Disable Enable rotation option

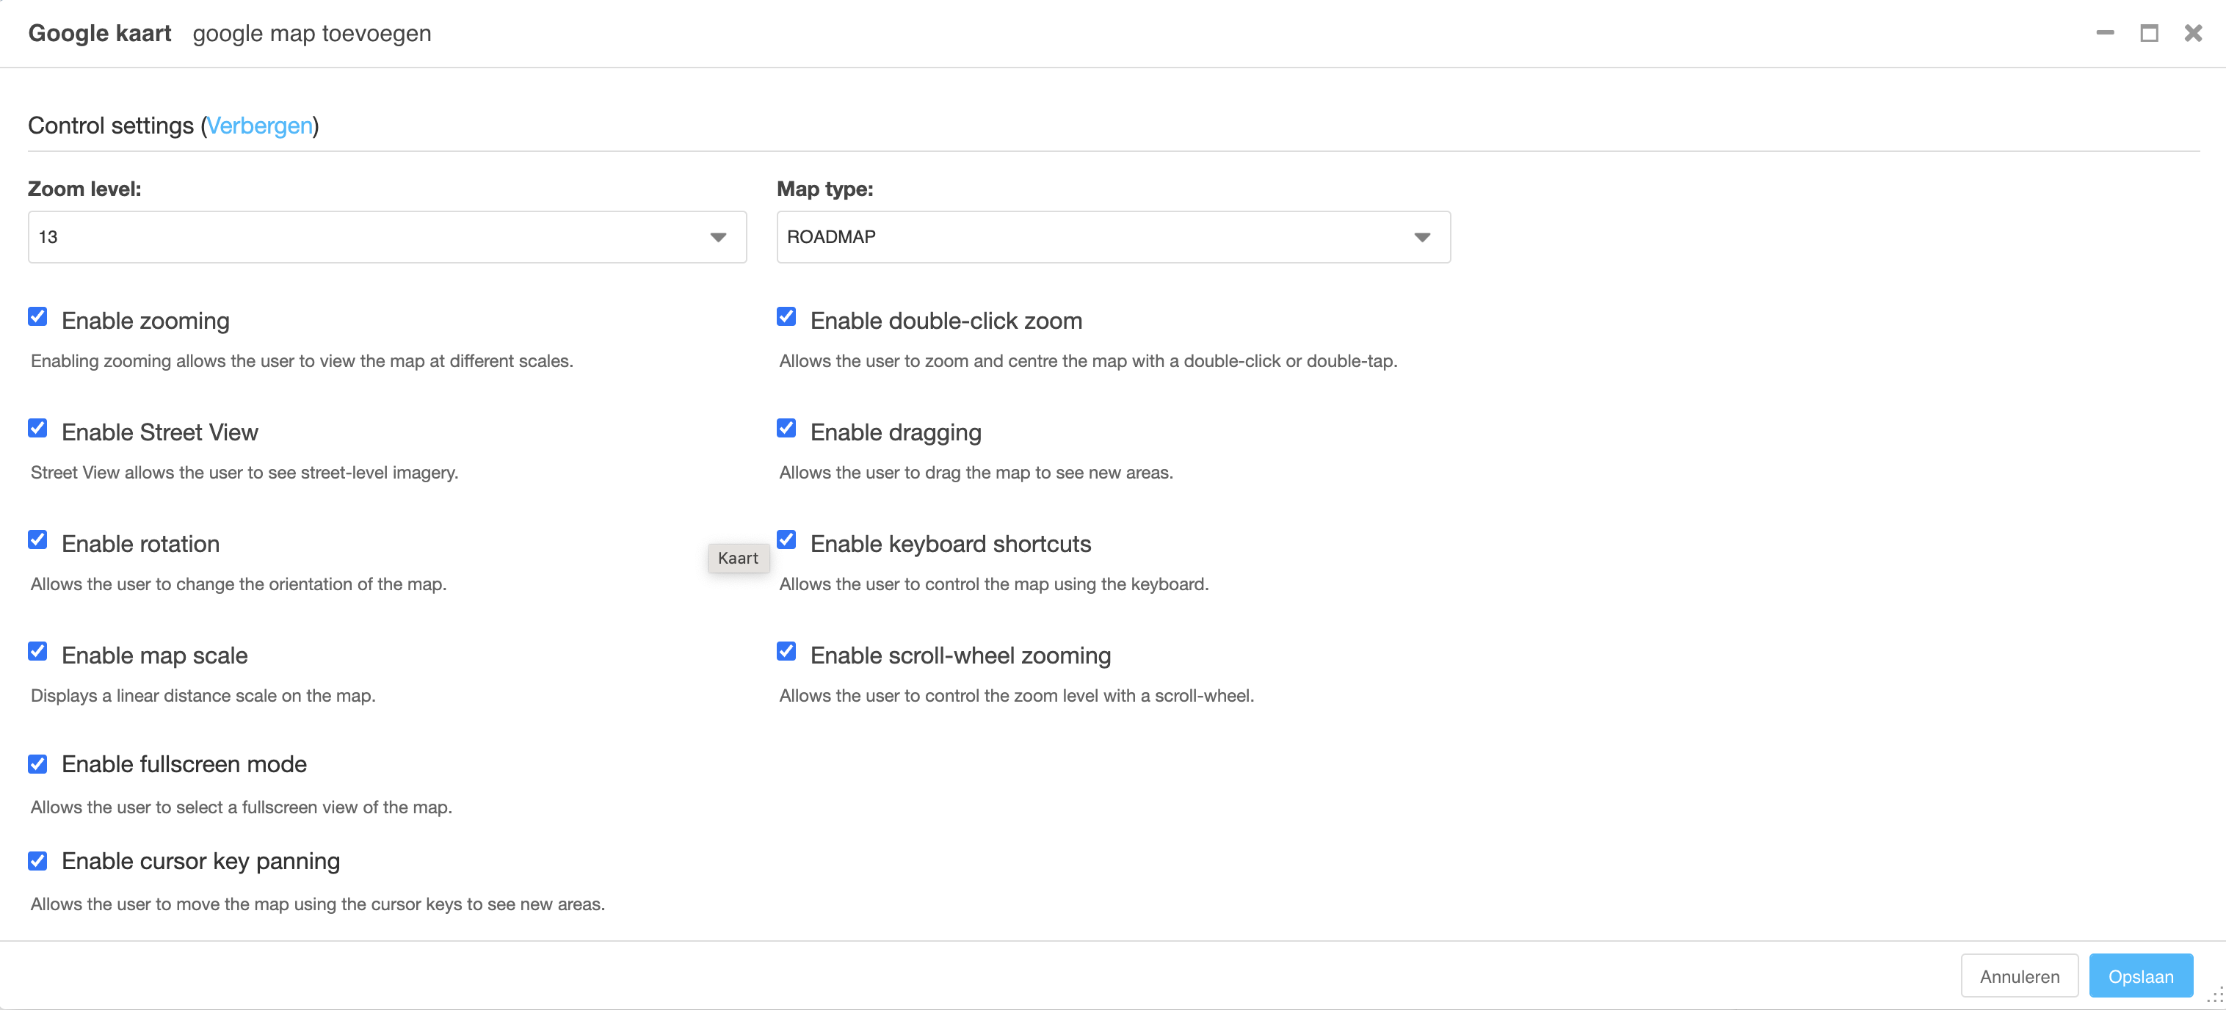pos(37,540)
